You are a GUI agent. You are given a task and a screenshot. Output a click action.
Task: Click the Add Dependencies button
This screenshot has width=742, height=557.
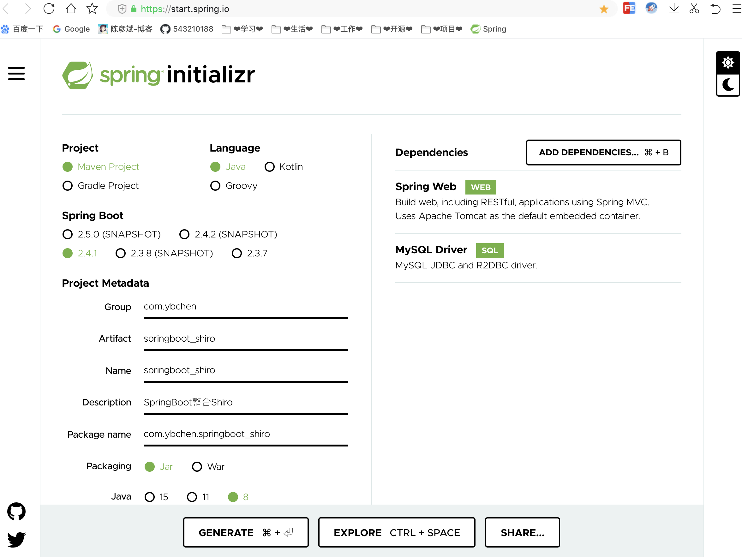[x=603, y=152]
